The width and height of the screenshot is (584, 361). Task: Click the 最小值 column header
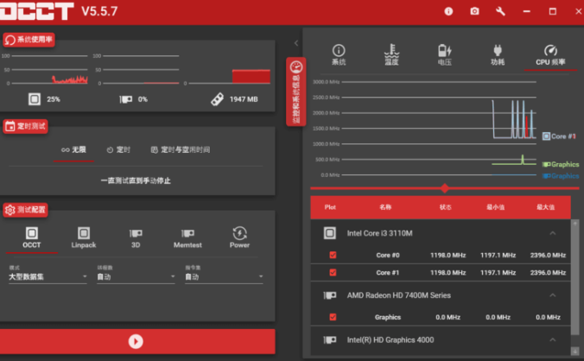(495, 207)
